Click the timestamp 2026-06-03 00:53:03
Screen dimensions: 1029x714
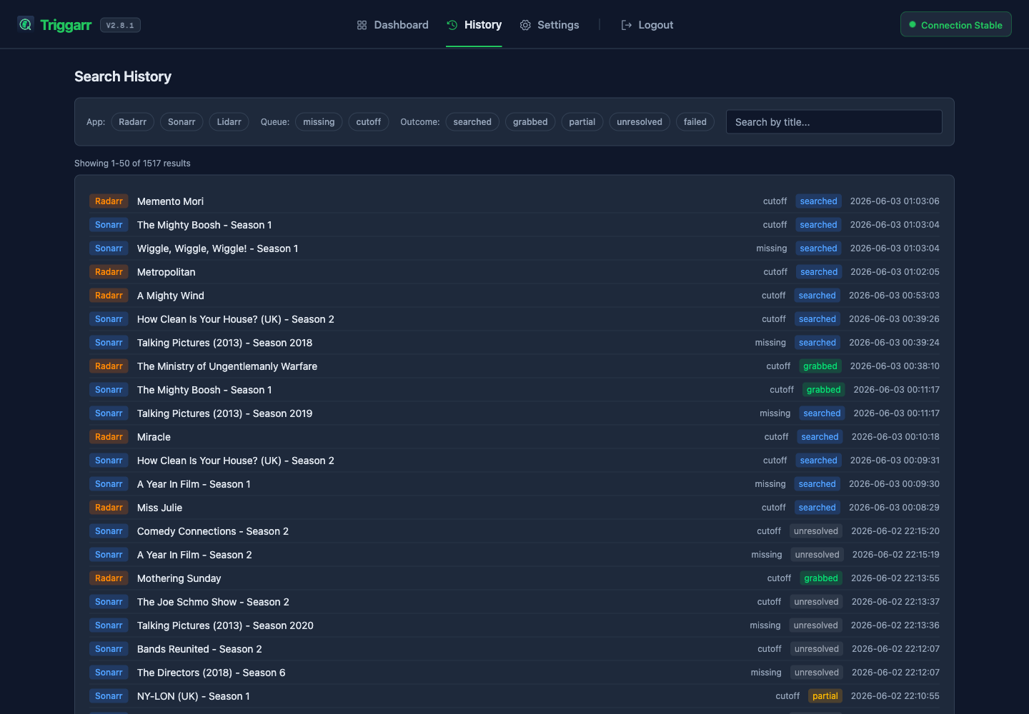pyautogui.click(x=894, y=296)
